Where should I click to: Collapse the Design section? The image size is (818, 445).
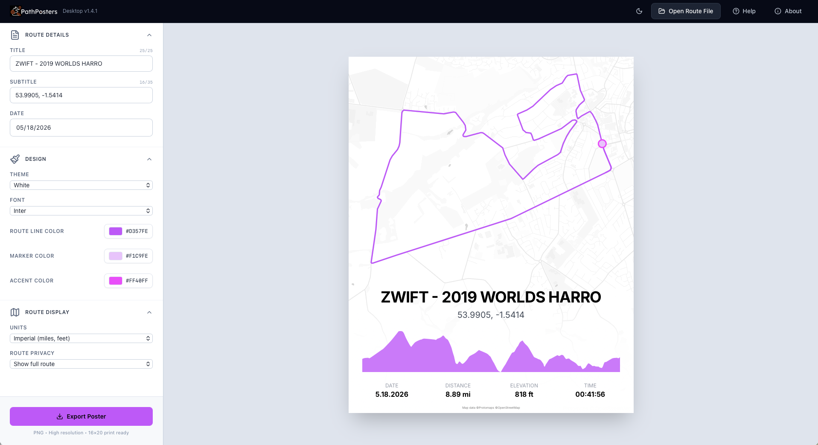149,159
